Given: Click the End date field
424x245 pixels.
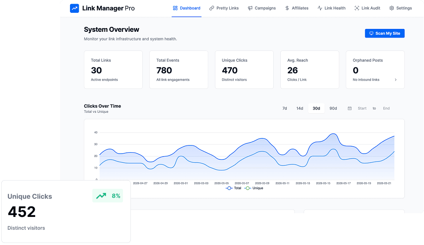Looking at the screenshot, I should 386,109.
